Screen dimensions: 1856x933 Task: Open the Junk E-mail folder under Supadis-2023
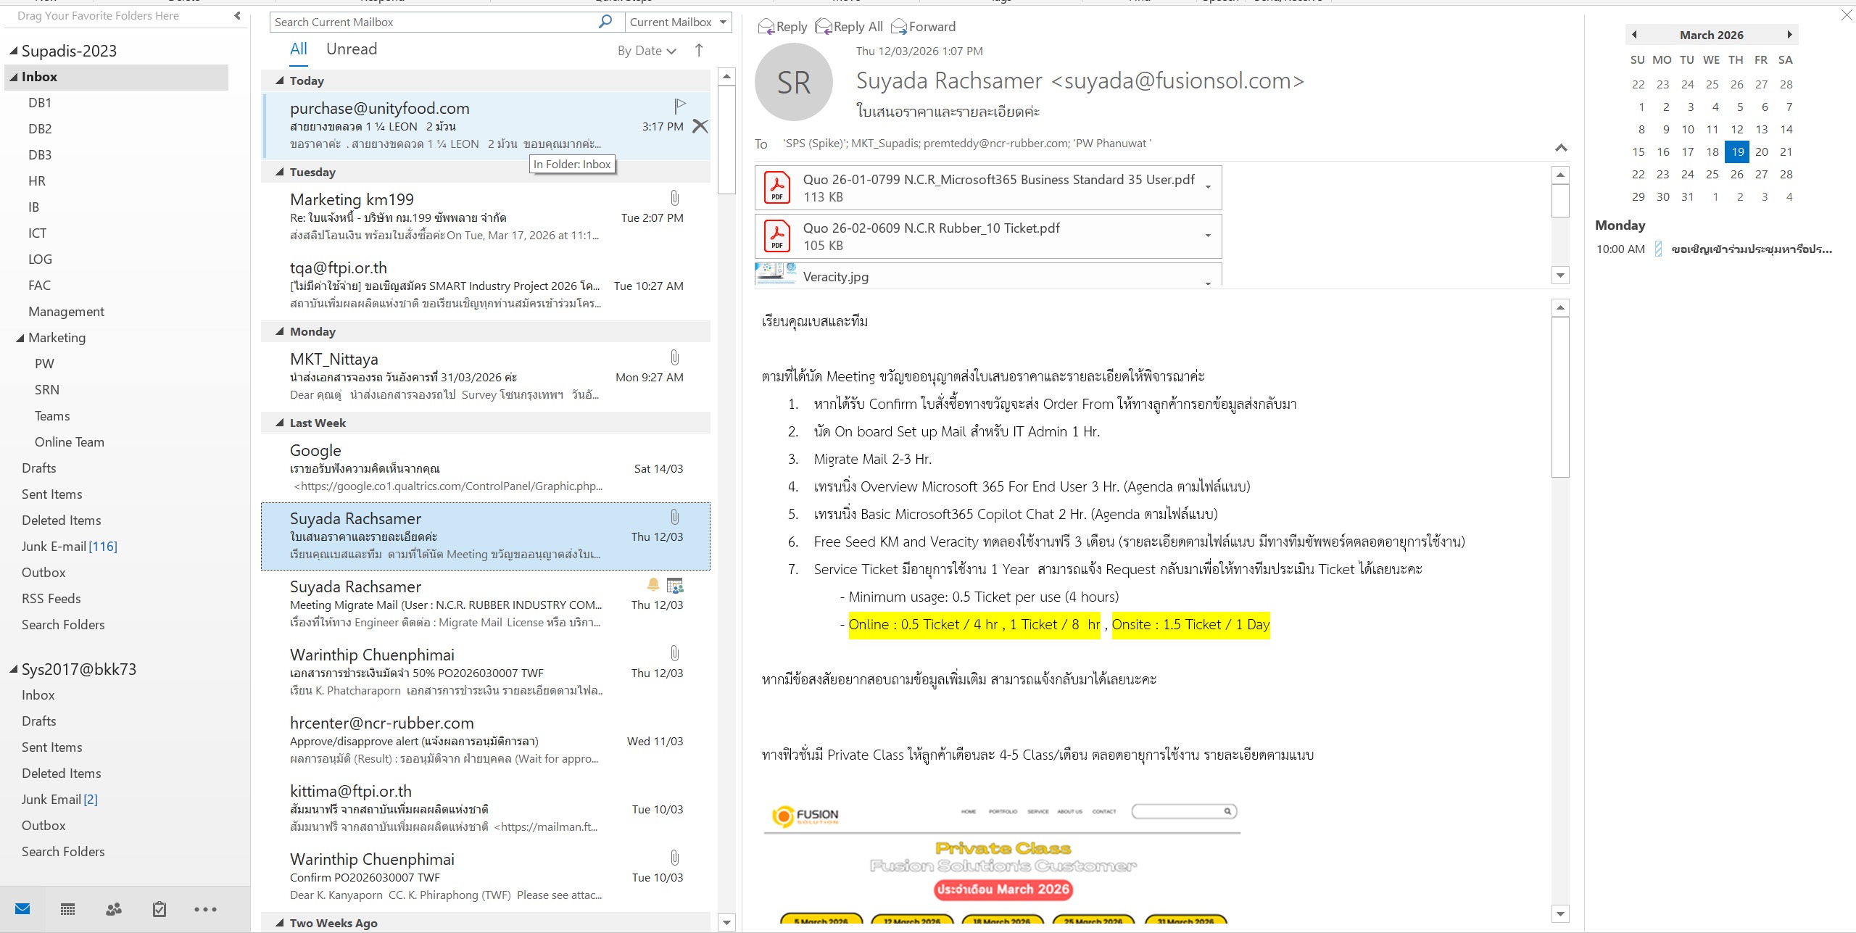54,547
